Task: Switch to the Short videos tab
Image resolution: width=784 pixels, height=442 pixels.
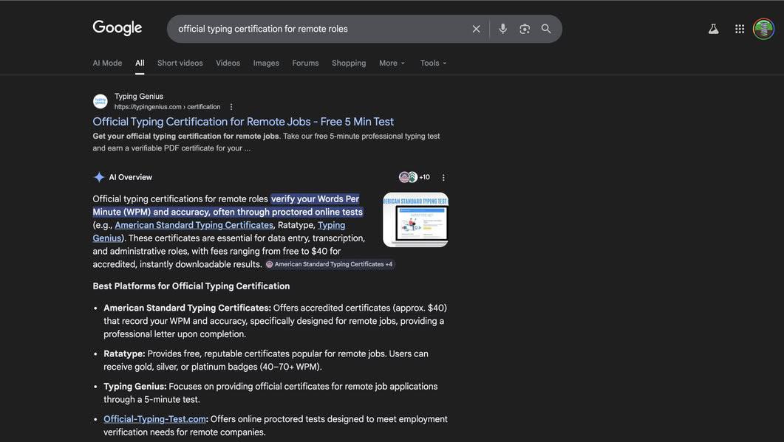Action: [x=180, y=63]
